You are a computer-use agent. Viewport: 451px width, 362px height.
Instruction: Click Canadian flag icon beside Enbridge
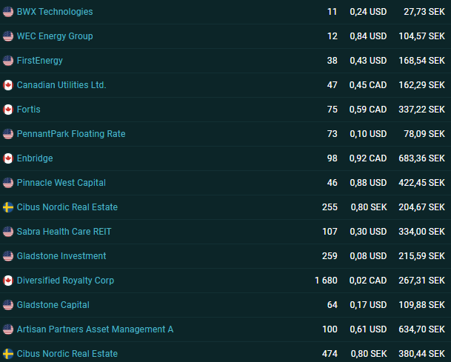click(x=8, y=158)
